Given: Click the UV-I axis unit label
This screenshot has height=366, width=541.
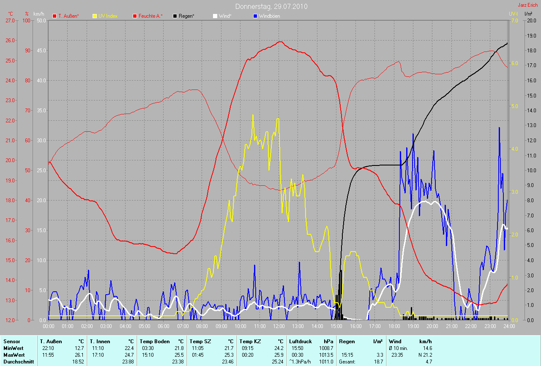Looking at the screenshot, I should [513, 14].
